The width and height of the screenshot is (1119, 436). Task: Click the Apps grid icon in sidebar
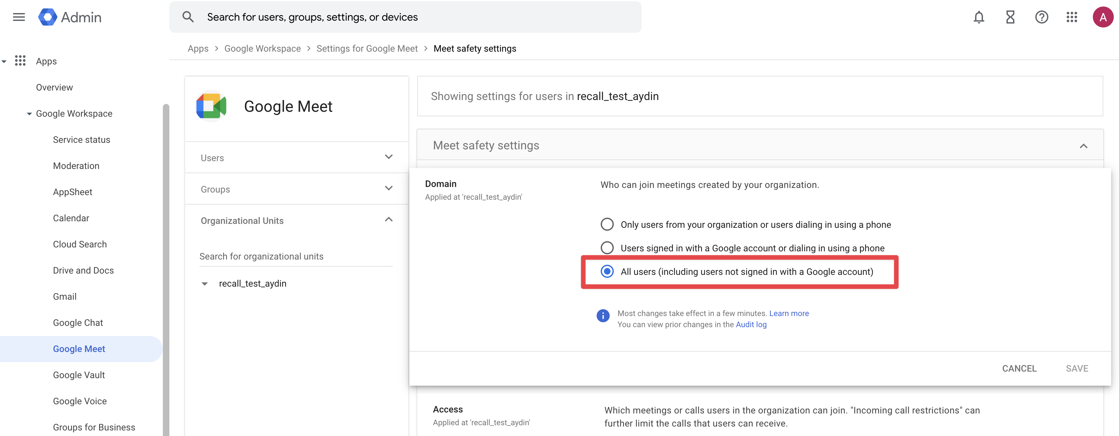(x=20, y=61)
